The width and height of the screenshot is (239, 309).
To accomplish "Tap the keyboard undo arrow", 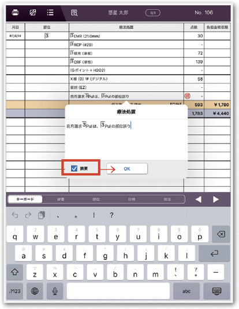I will click(x=15, y=215).
